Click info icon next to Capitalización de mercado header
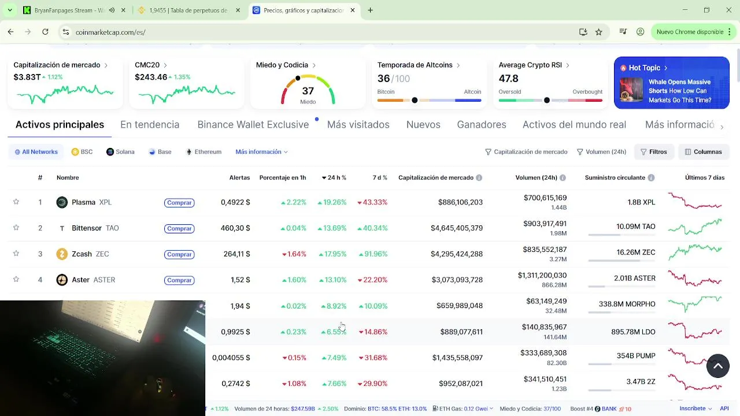 pyautogui.click(x=479, y=178)
